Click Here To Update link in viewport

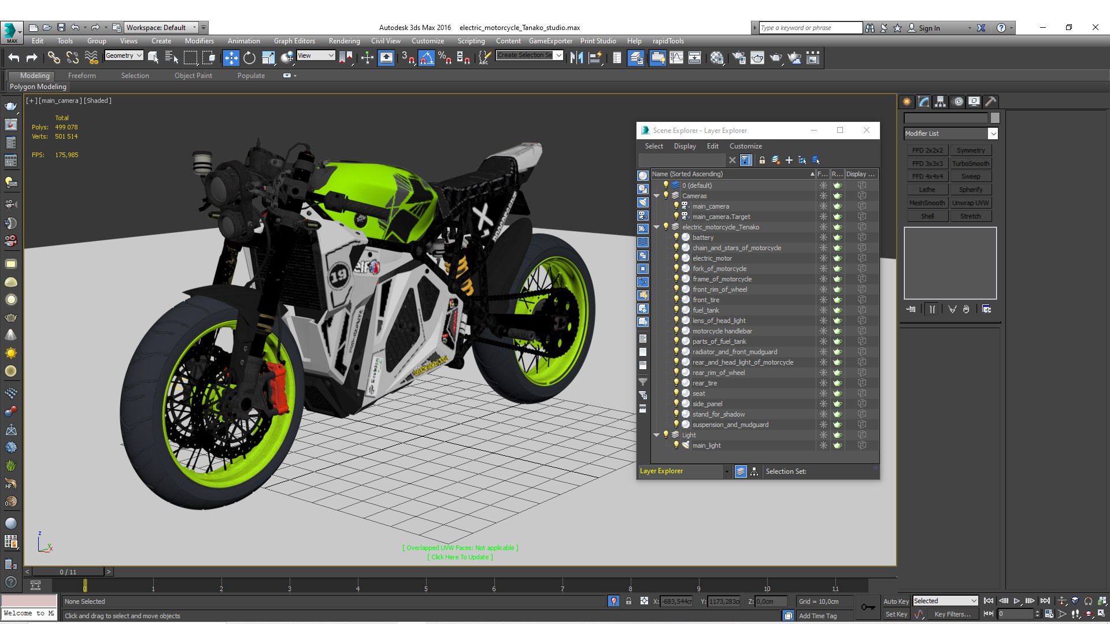460,557
